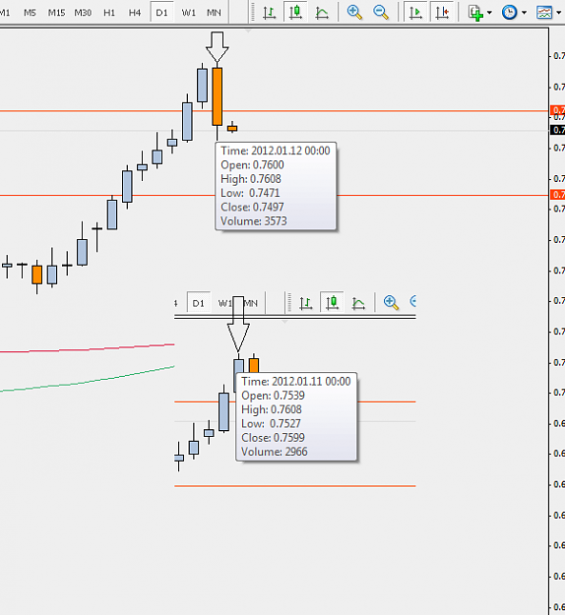This screenshot has height=615, width=565.
Task: Click 'Volume: 2966' tooltip text
Action: click(x=275, y=452)
